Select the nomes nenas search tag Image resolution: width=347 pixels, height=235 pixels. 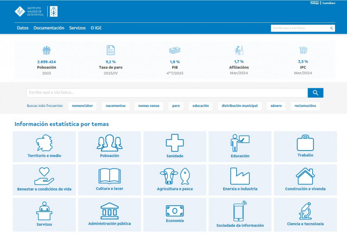click(149, 106)
